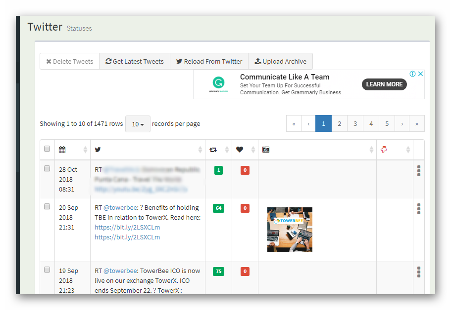The width and height of the screenshot is (451, 310).
Task: Select pagination page 4
Action: pyautogui.click(x=371, y=123)
